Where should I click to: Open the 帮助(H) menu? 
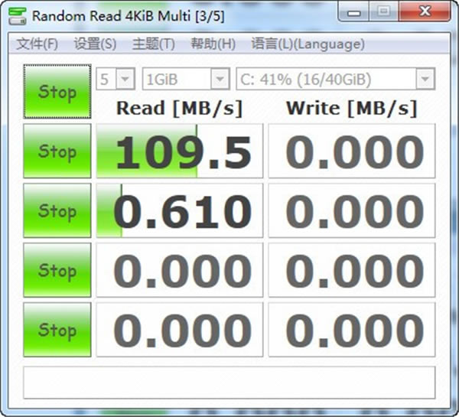pos(213,44)
